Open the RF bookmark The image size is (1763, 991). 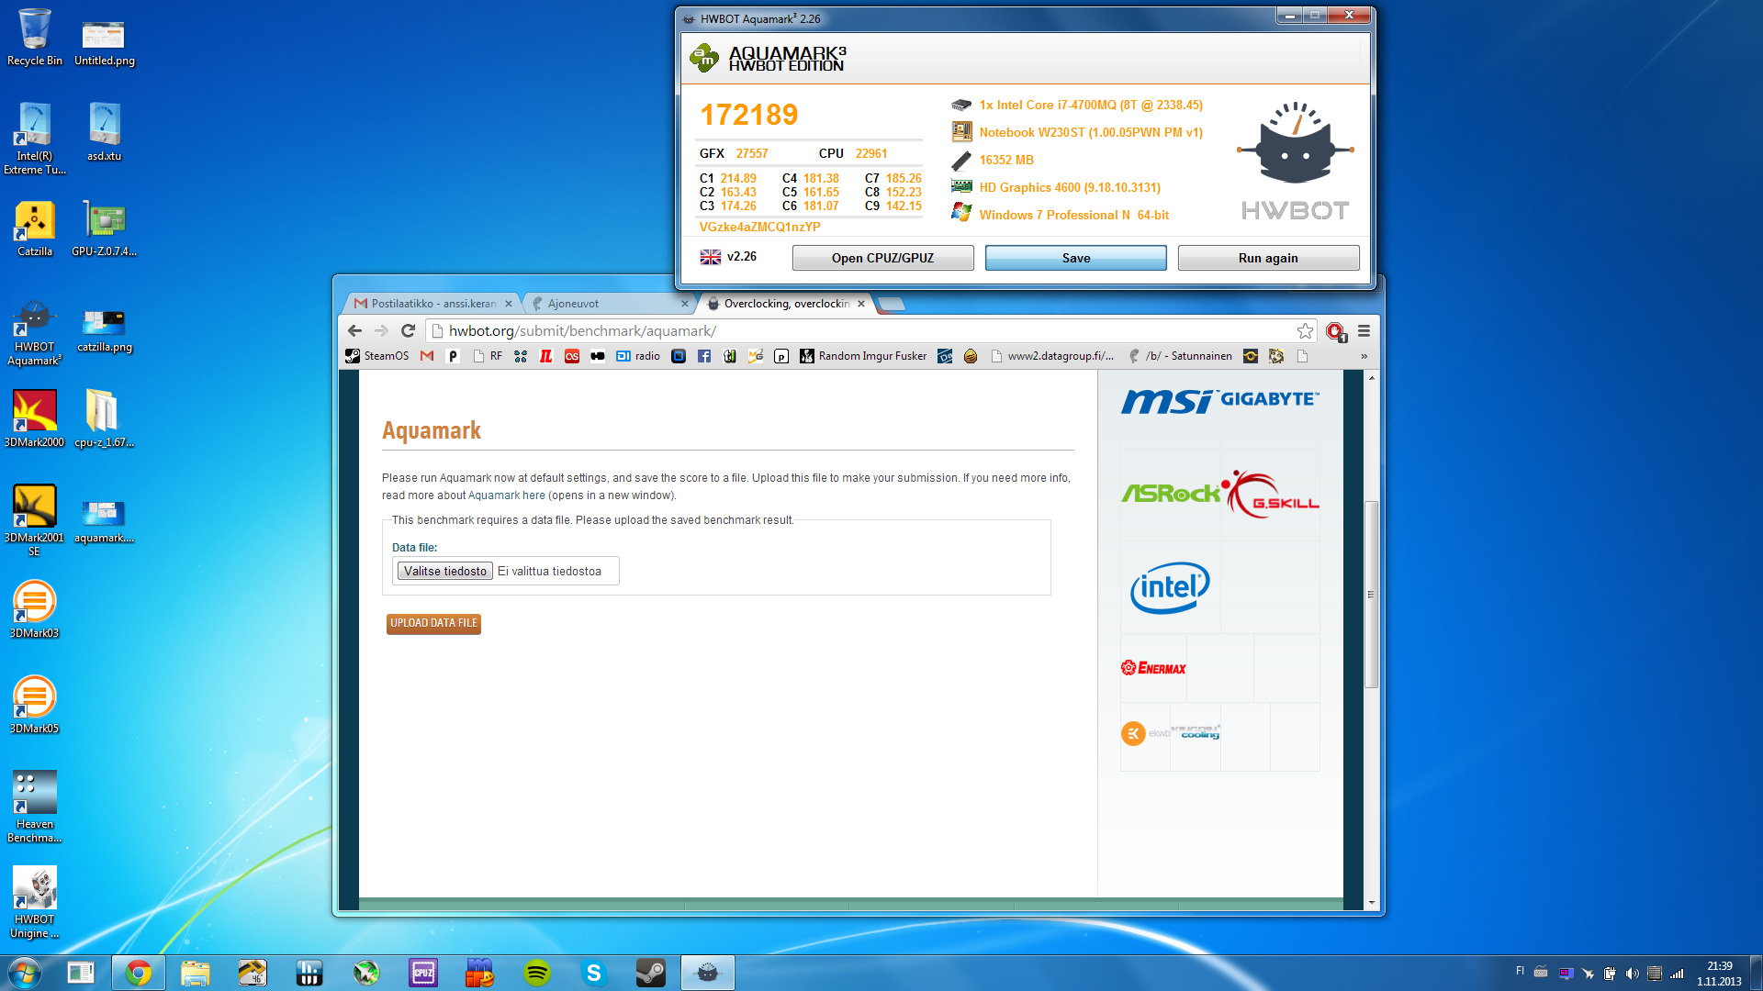tap(488, 356)
